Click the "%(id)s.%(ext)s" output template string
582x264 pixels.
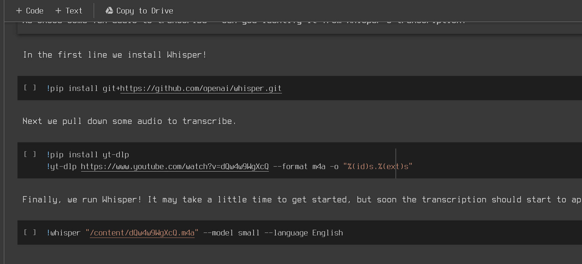(378, 167)
